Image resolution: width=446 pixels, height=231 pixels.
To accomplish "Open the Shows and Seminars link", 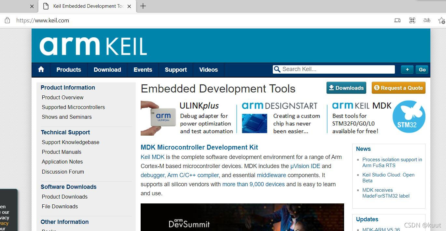I will pyautogui.click(x=67, y=117).
